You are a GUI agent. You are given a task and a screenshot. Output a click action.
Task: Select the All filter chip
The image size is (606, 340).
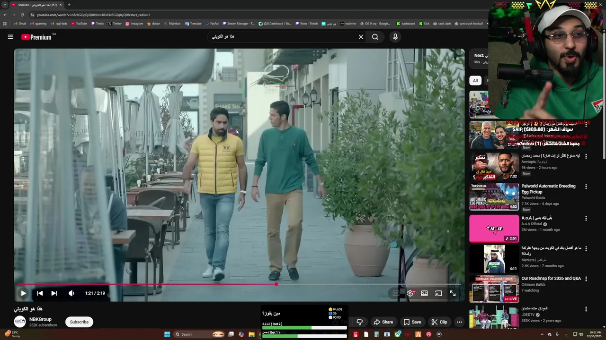pyautogui.click(x=475, y=81)
